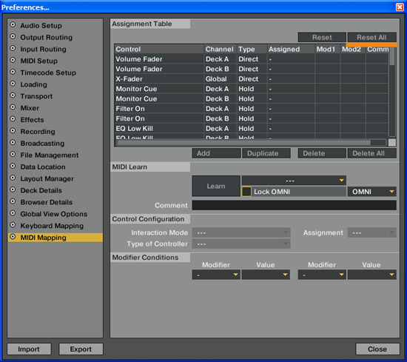Select the Monitor Cue Deck A row

pos(252,89)
